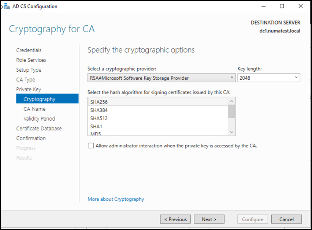Go to the Credentials step
Screen dimensions: 312x230
click(x=29, y=50)
